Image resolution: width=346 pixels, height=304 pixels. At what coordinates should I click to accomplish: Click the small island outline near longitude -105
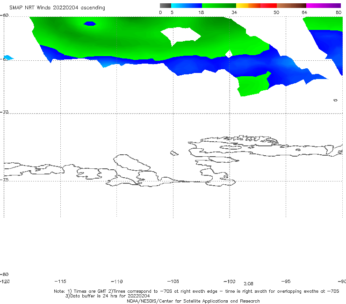[x=174, y=153]
